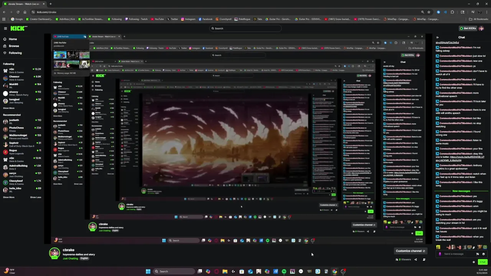This screenshot has height=276, width=491.
Task: Open MsStormAngel recommended channel
Action: tap(22, 136)
